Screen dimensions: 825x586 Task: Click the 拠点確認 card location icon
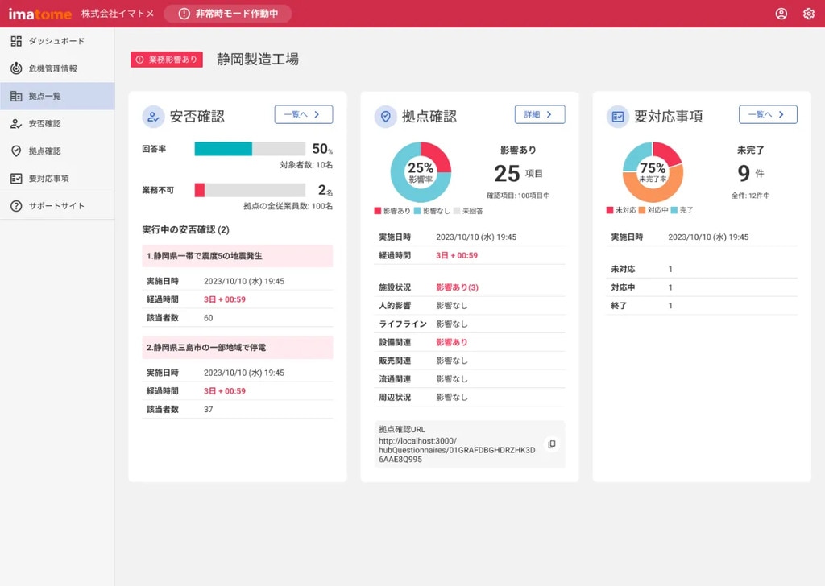coord(385,117)
